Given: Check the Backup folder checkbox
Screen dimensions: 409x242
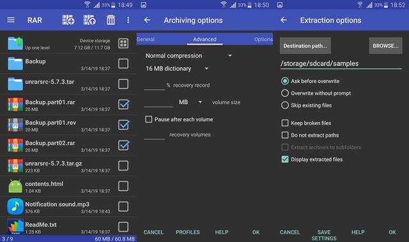Looking at the screenshot, I should click(x=123, y=64).
